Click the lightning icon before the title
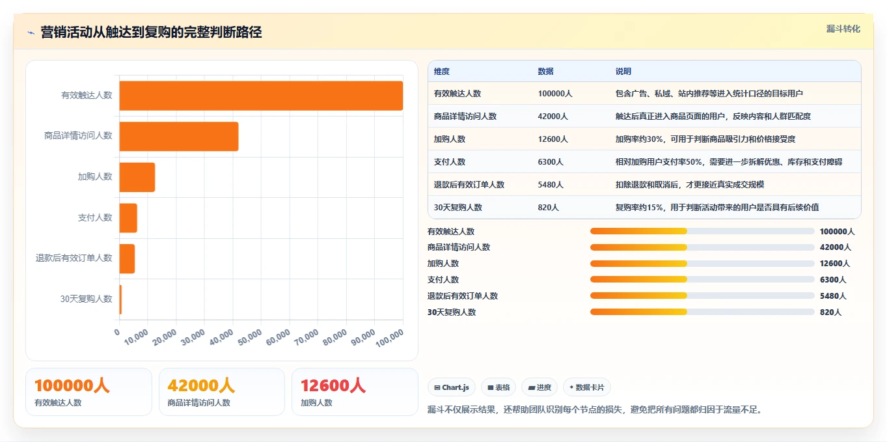 [31, 33]
